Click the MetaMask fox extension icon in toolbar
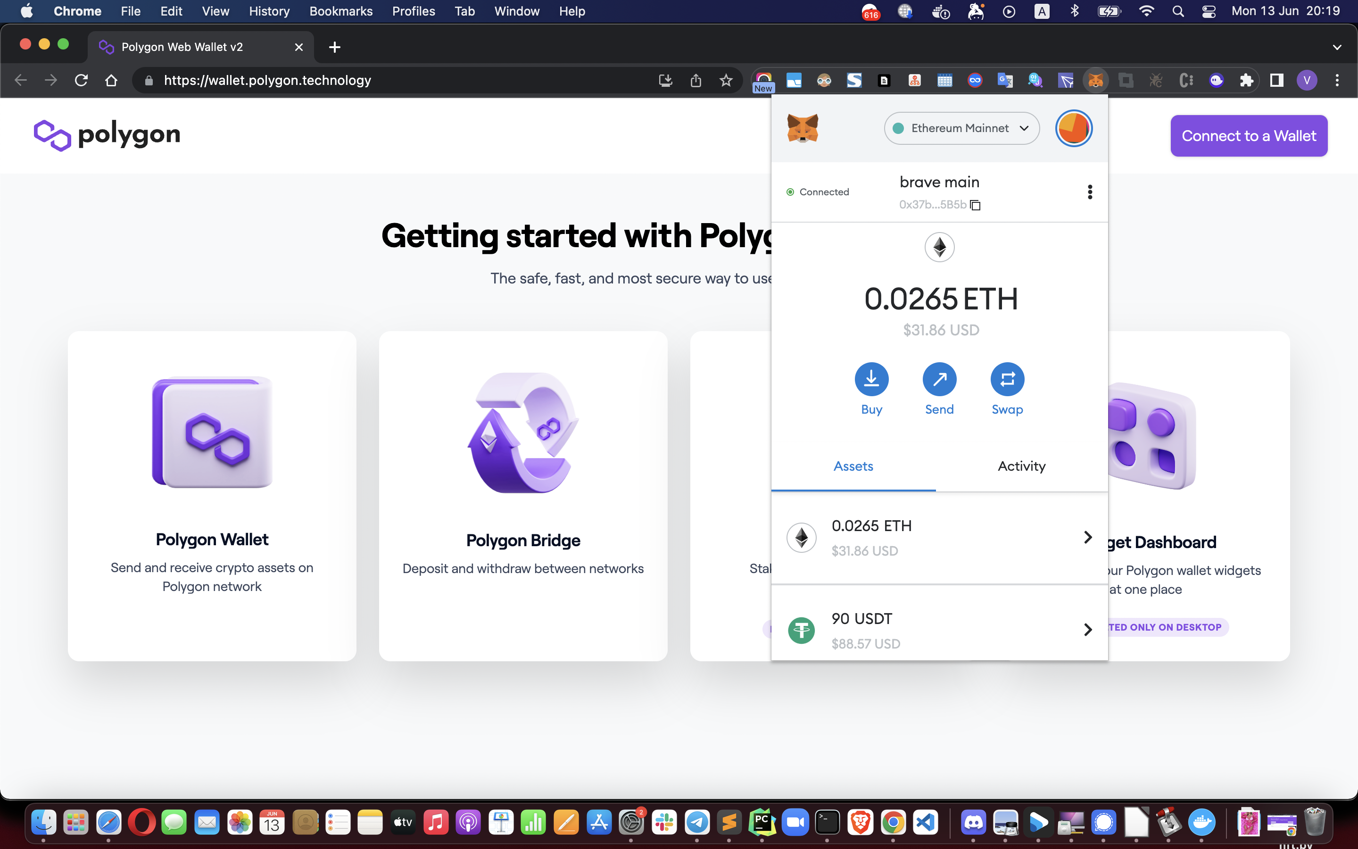Image resolution: width=1358 pixels, height=849 pixels. pyautogui.click(x=1095, y=80)
